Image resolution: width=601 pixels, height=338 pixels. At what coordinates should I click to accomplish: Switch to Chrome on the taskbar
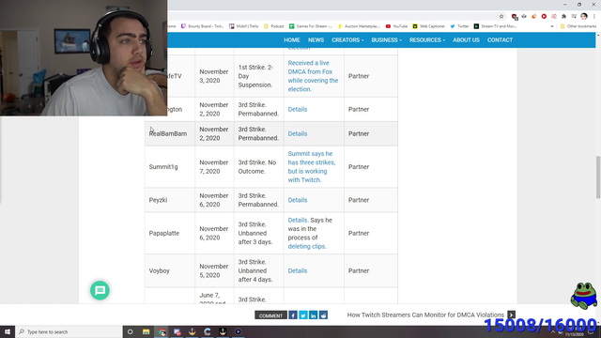162,331
